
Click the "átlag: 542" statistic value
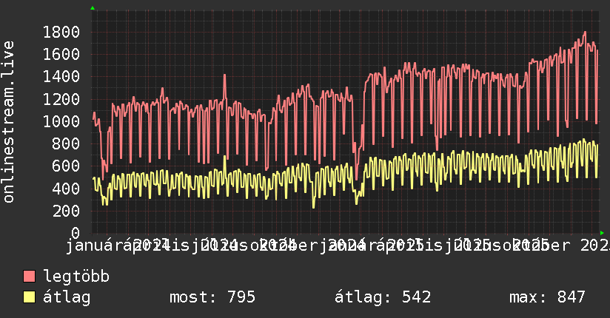pos(383,297)
